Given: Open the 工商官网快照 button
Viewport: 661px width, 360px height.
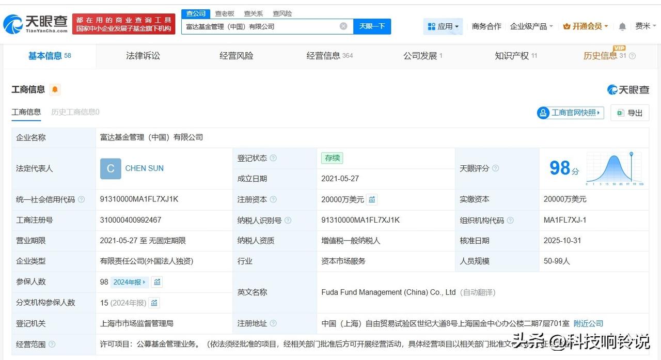Looking at the screenshot, I should point(570,113).
